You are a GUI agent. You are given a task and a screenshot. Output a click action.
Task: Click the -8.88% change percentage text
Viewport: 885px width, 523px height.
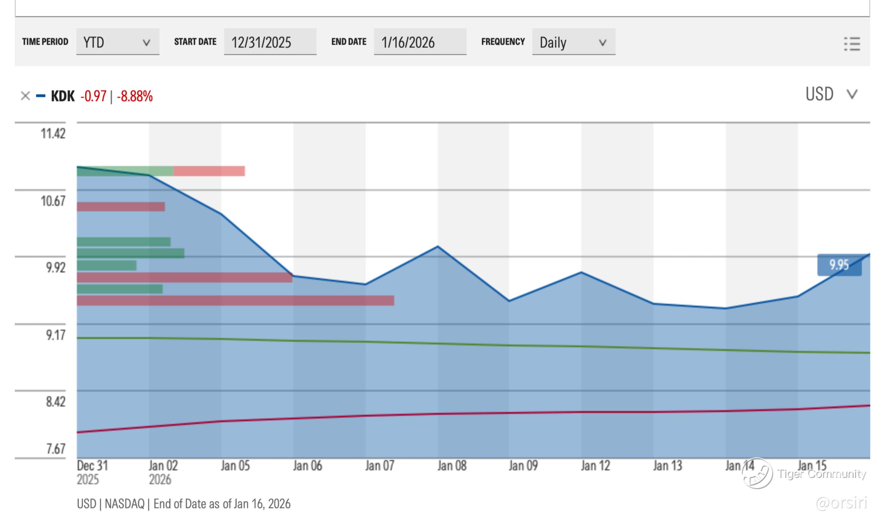(x=135, y=96)
